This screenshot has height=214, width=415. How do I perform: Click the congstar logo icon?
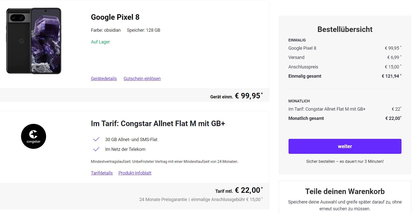click(34, 136)
